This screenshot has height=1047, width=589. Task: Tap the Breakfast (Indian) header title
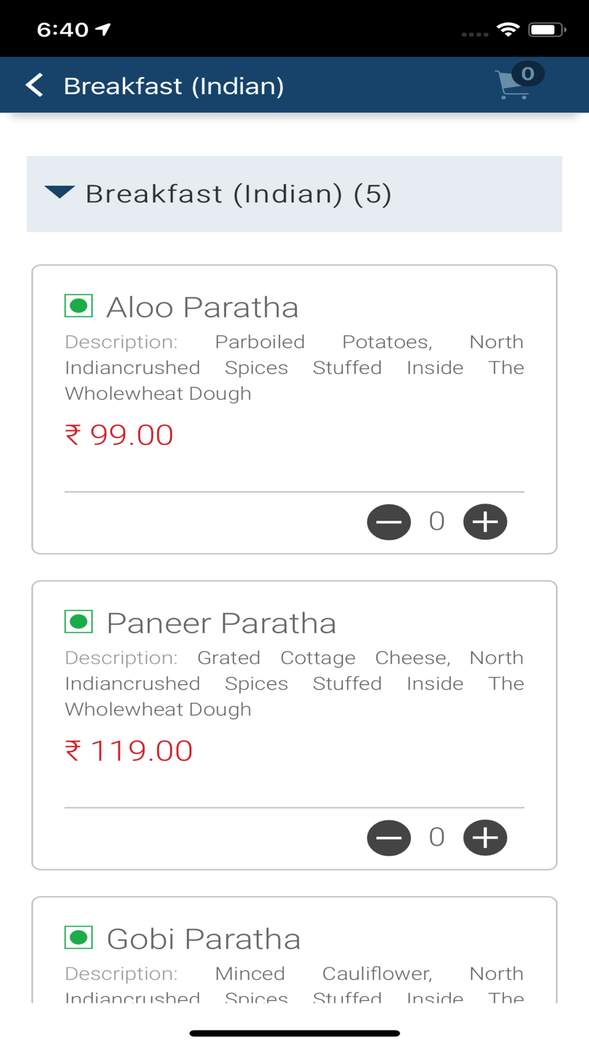tap(174, 86)
